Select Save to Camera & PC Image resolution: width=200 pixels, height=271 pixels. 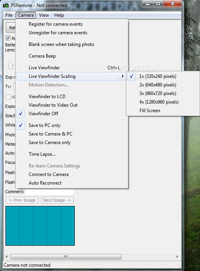click(x=72, y=134)
